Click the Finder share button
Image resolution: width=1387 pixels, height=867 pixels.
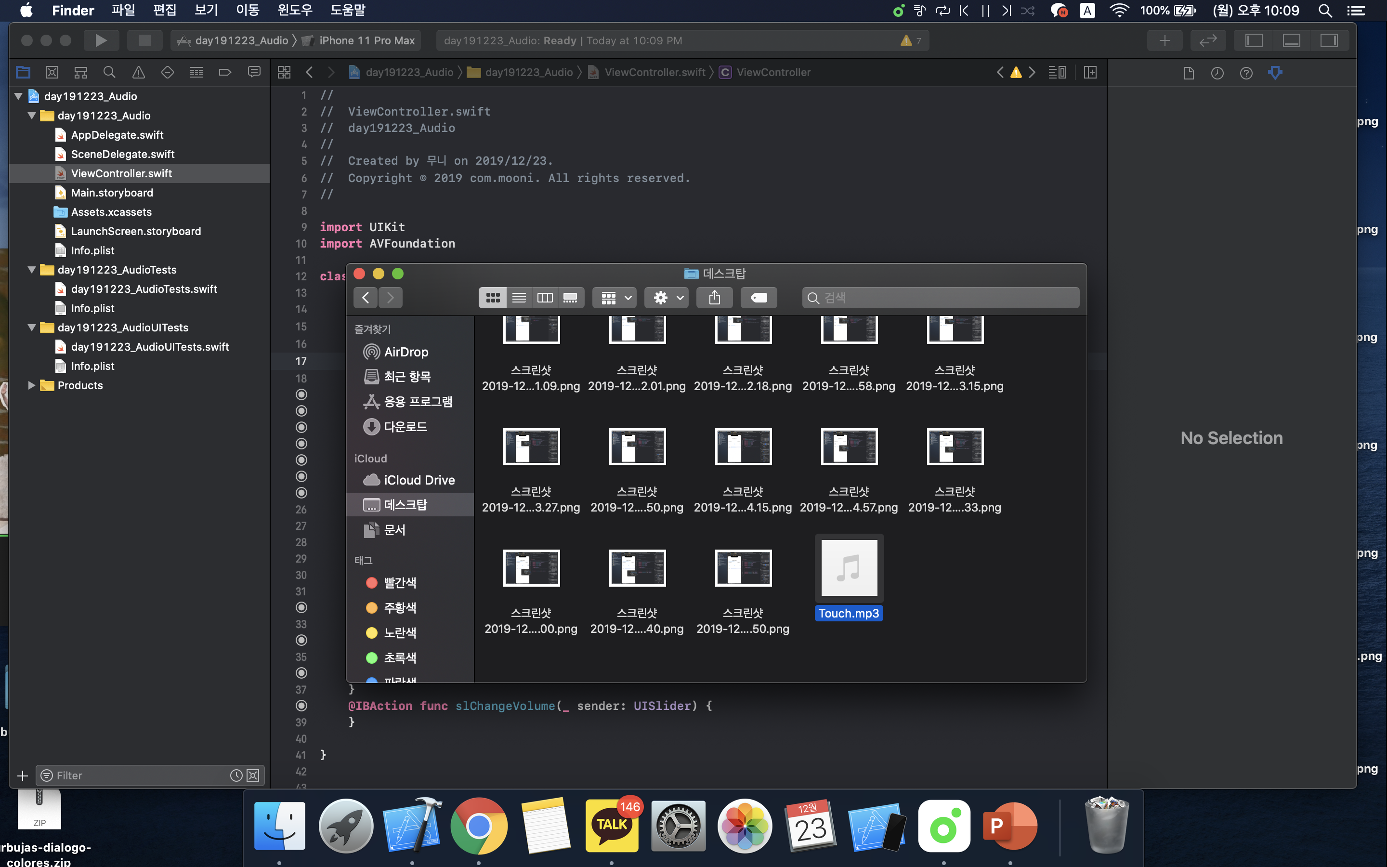pyautogui.click(x=714, y=298)
